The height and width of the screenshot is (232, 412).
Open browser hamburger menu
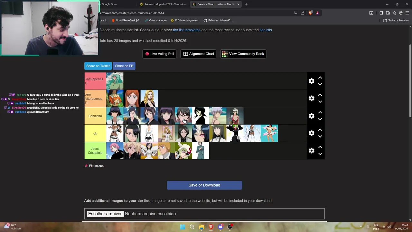[x=407, y=13]
